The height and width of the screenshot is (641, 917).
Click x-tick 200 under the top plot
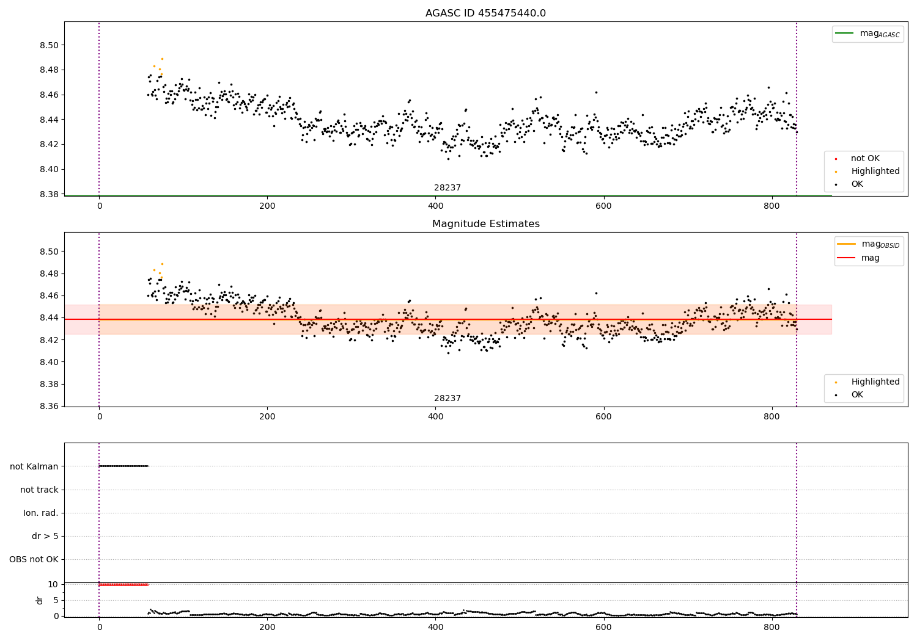pyautogui.click(x=267, y=206)
